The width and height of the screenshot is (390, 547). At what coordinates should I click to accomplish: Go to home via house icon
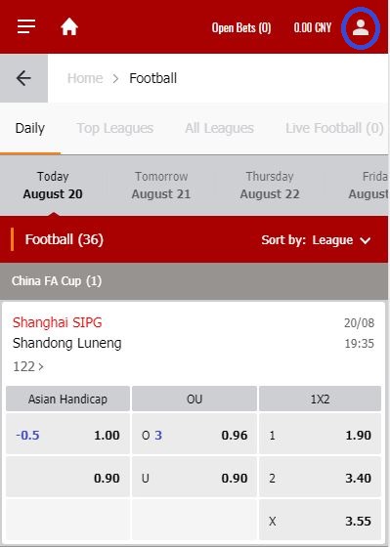tap(69, 27)
